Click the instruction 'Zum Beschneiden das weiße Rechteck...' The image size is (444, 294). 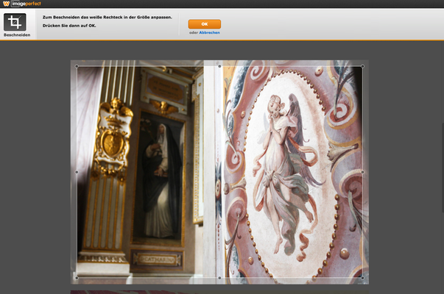(x=108, y=17)
